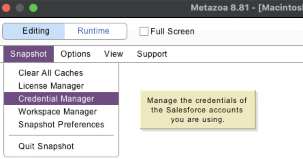Maximize the window with the green button

point(33,8)
